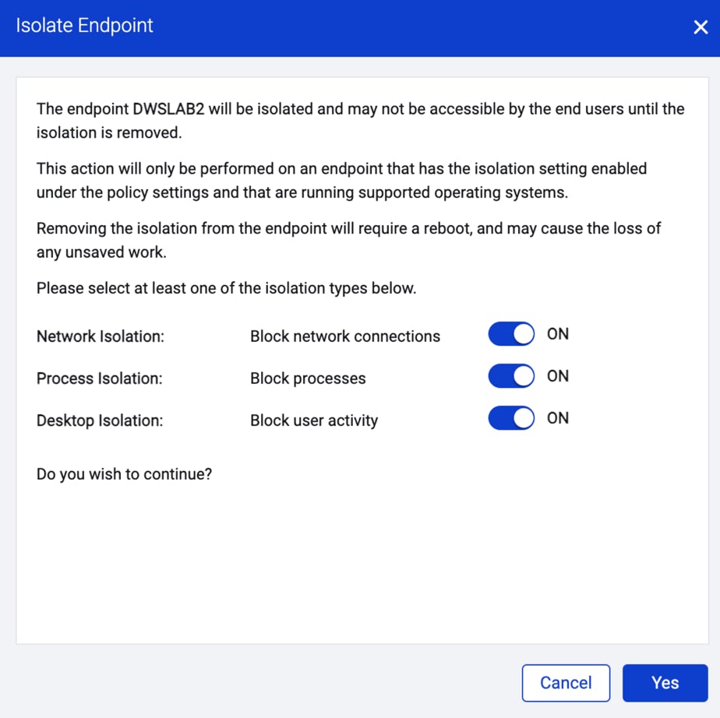Click 'Block network connections' text
Image resolution: width=720 pixels, height=718 pixels.
[345, 336]
